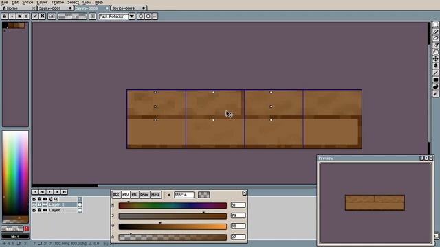This screenshot has width=440, height=247.
Task: Go to last frame in timeline
Action: 64,192
